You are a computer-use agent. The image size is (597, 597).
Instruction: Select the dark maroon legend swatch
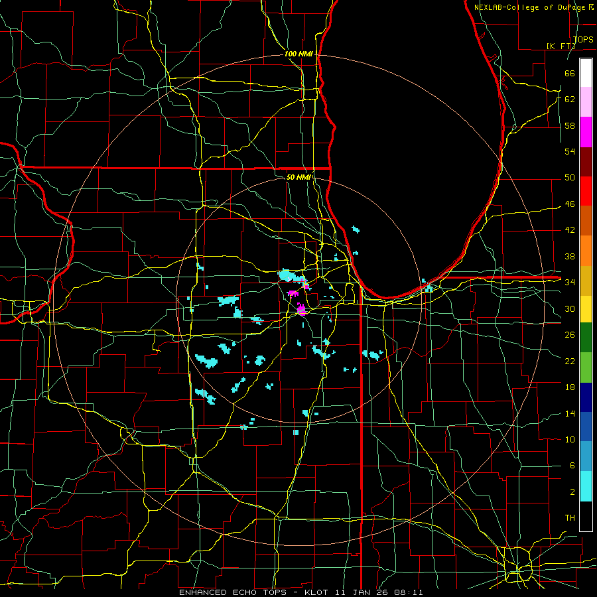coord(586,162)
